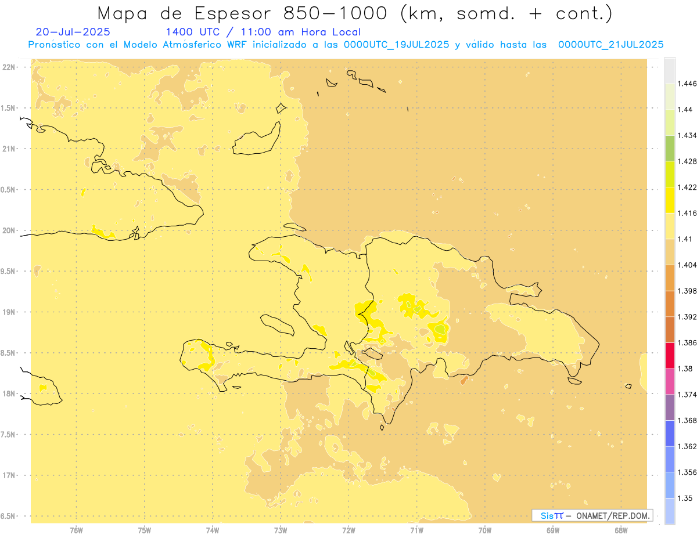Click the purple legend swatch between 1.368 and 1.374
Screen dimensions: 697x538
tap(670, 407)
